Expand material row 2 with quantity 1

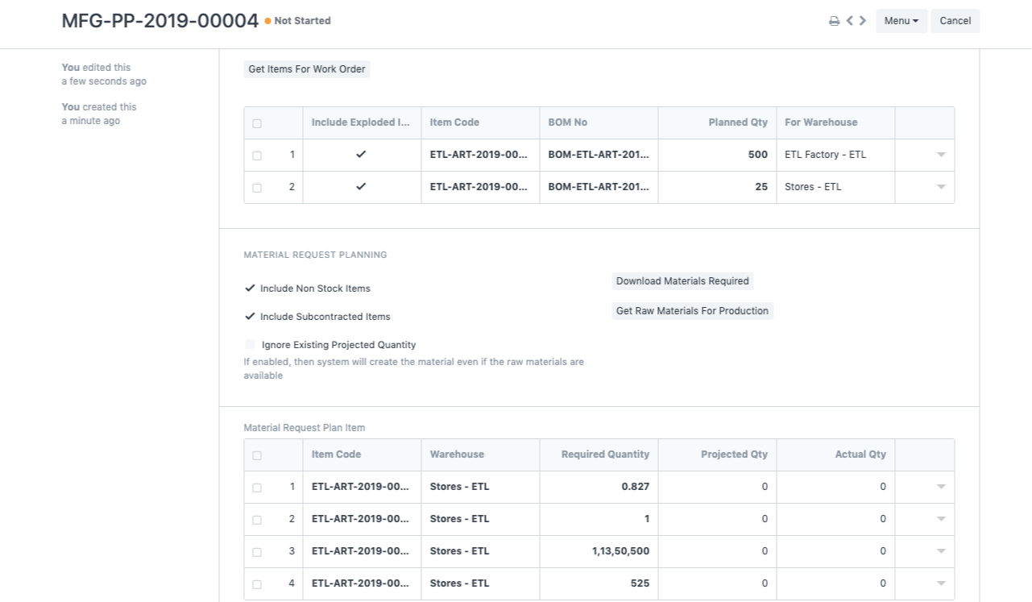pyautogui.click(x=941, y=519)
